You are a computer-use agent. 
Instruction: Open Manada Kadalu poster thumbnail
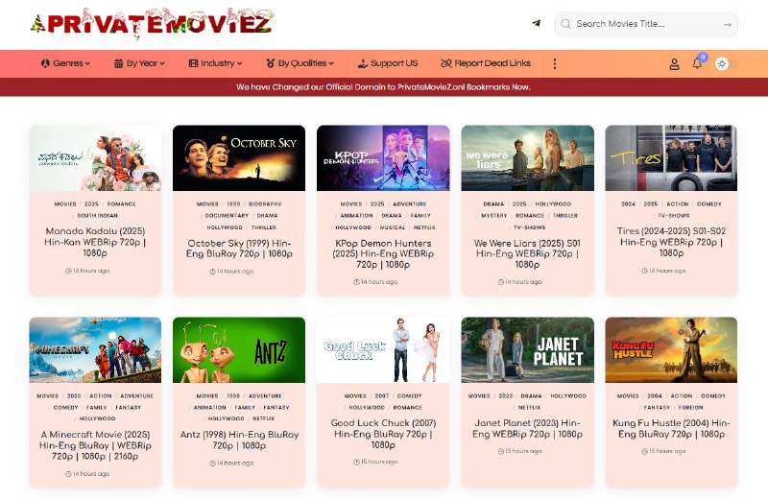pyautogui.click(x=95, y=157)
